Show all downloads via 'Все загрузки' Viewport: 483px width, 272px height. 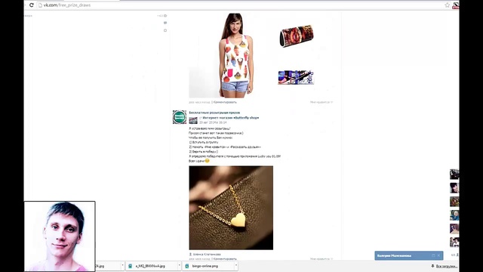tap(445, 266)
